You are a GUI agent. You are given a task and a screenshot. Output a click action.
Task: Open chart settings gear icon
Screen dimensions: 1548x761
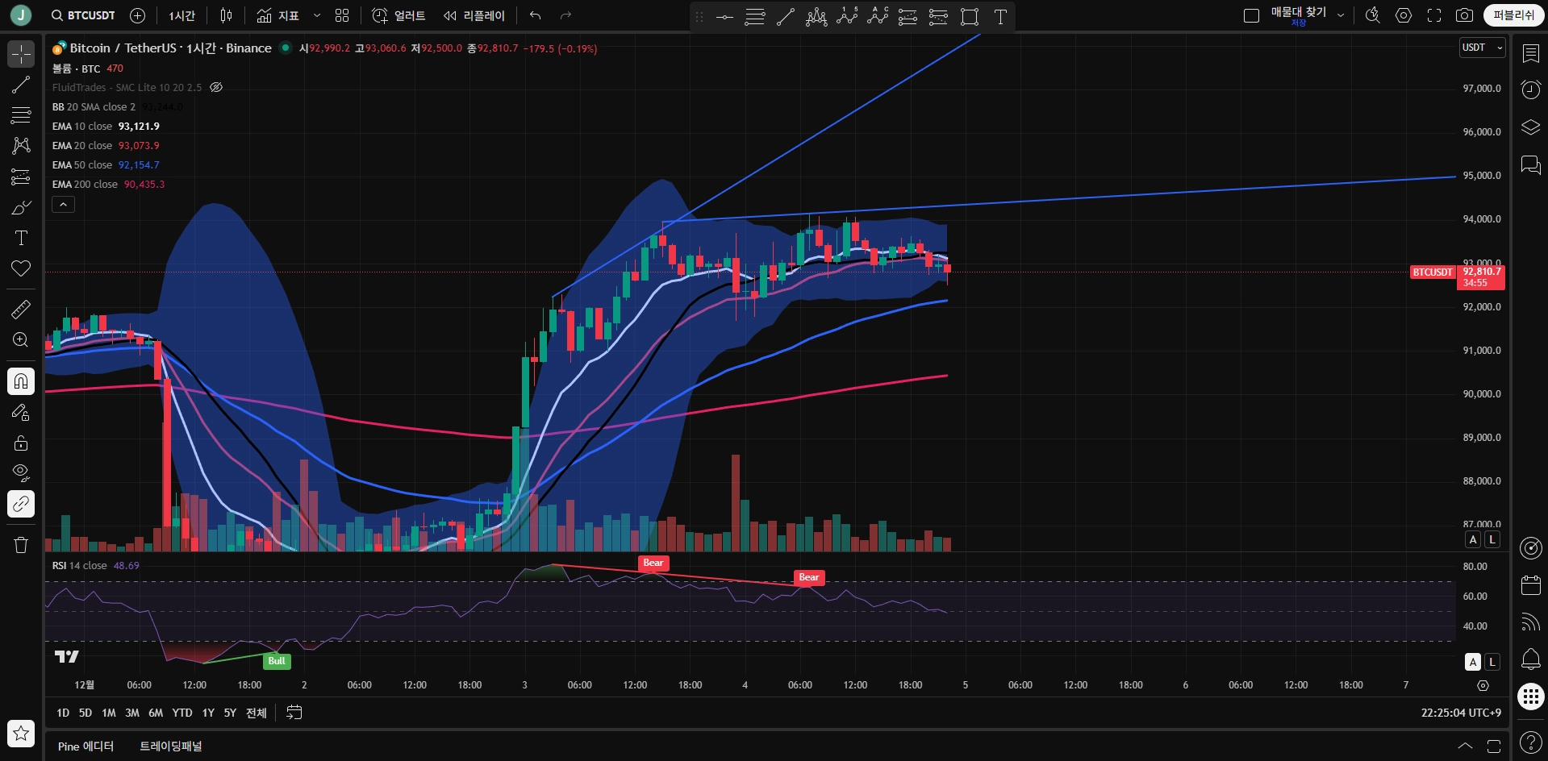pos(1404,15)
